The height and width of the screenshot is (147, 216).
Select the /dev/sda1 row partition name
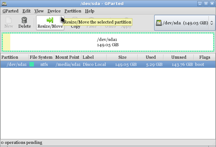click(x=16, y=65)
